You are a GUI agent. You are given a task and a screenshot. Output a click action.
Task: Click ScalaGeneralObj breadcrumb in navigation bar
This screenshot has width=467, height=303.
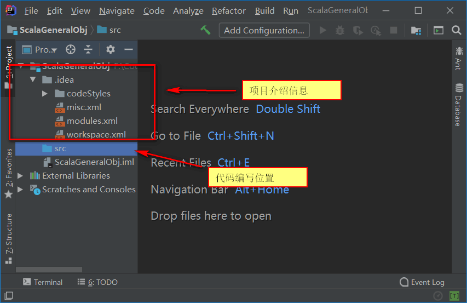pos(48,30)
